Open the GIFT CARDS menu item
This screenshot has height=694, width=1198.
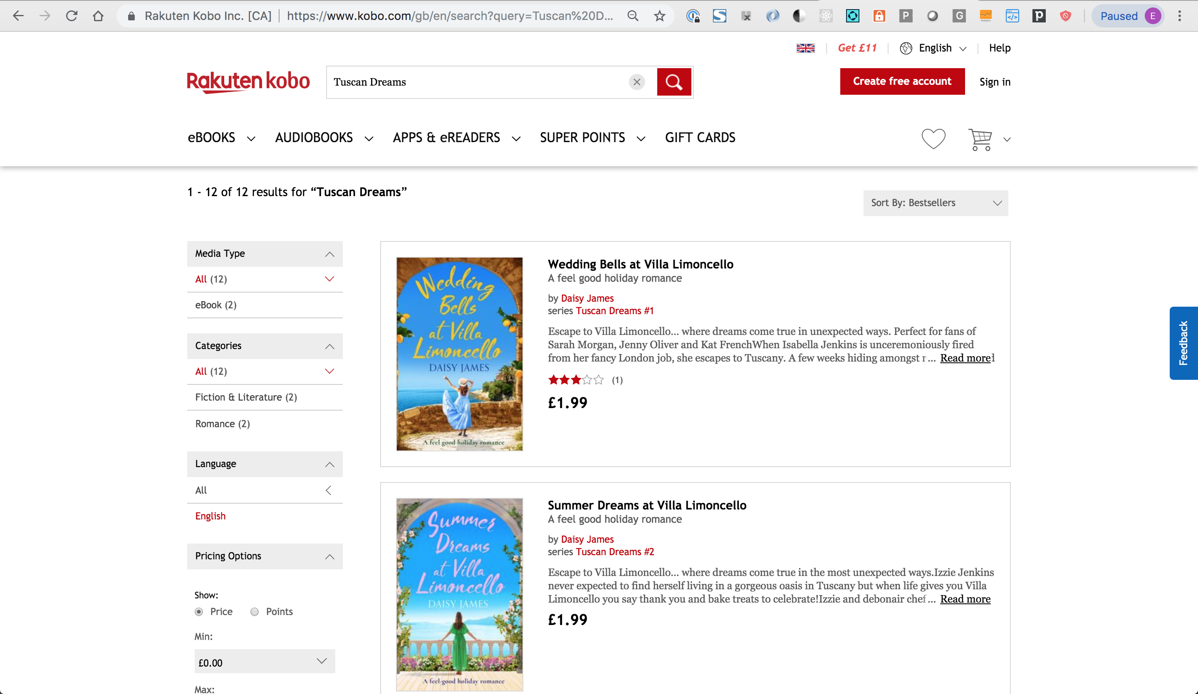coord(700,138)
